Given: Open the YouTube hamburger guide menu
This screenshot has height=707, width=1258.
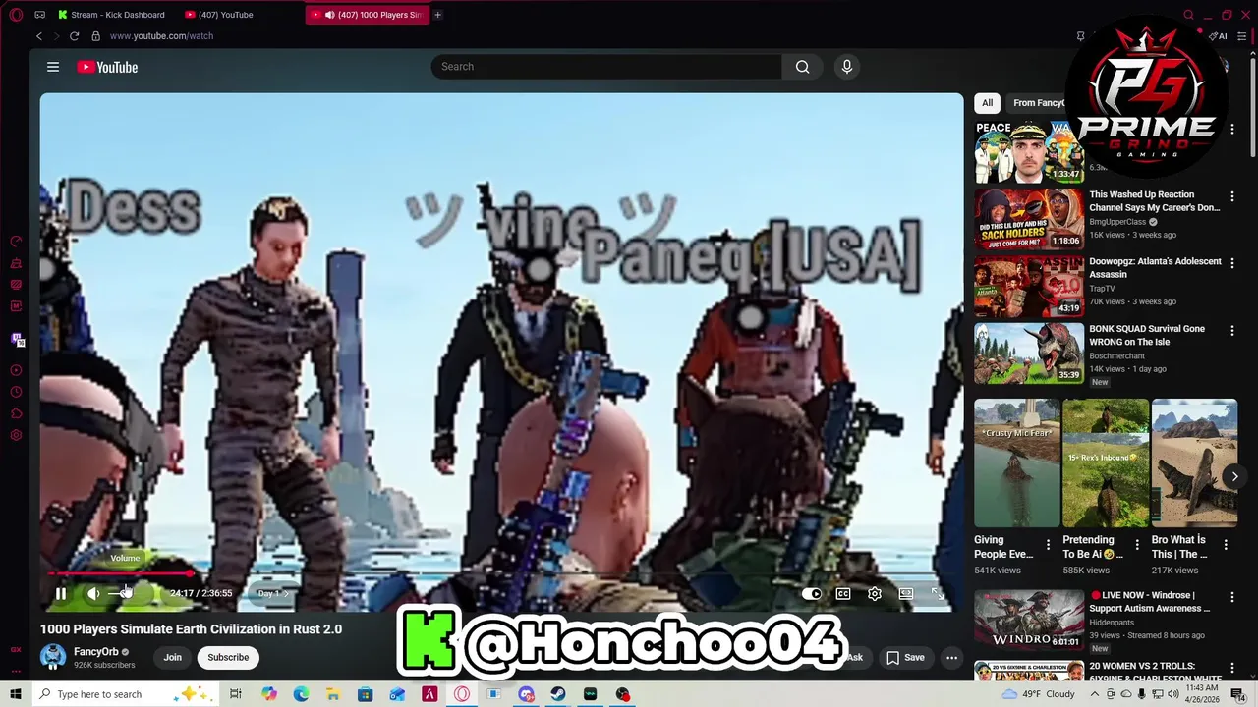Looking at the screenshot, I should coord(53,67).
